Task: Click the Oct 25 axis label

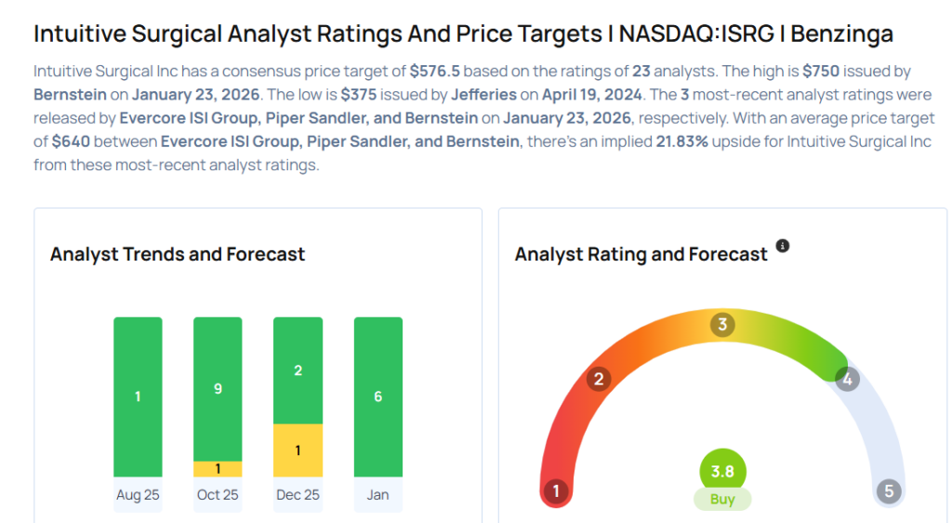Action: pyautogui.click(x=218, y=495)
